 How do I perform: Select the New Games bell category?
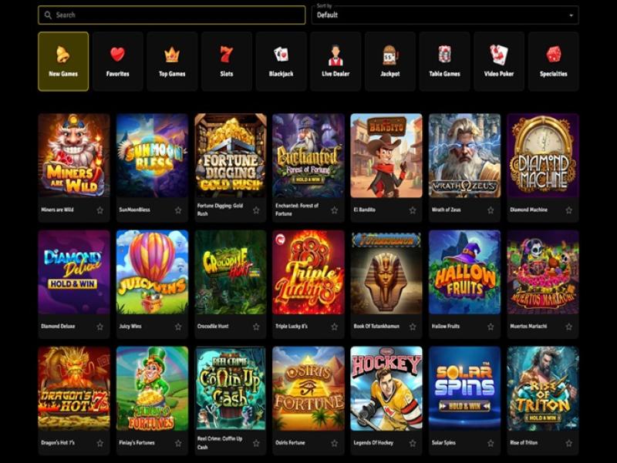(x=63, y=62)
